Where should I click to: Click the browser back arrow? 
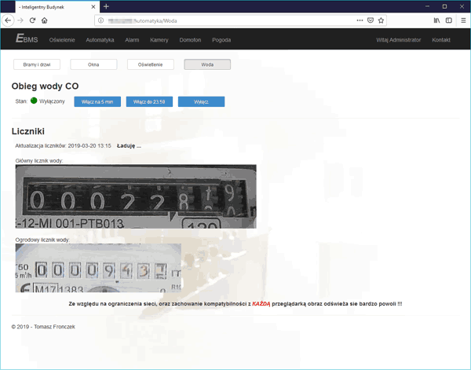(8, 20)
